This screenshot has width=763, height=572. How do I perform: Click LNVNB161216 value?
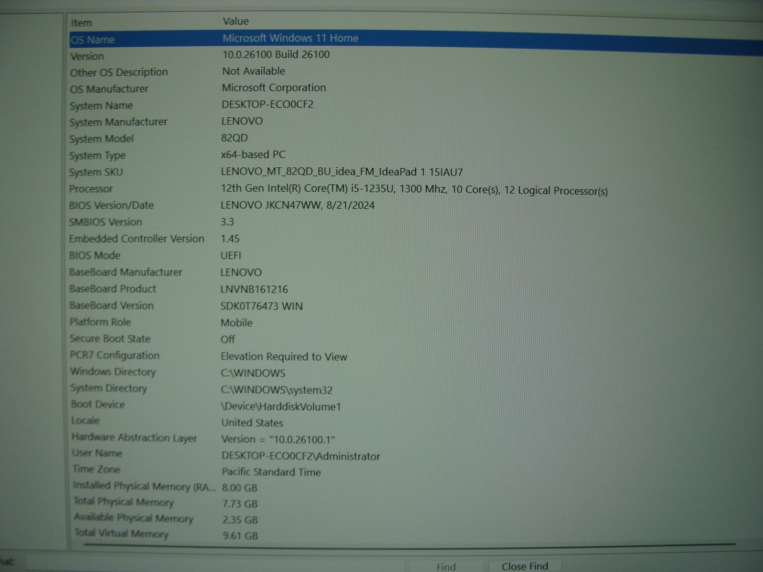click(254, 289)
